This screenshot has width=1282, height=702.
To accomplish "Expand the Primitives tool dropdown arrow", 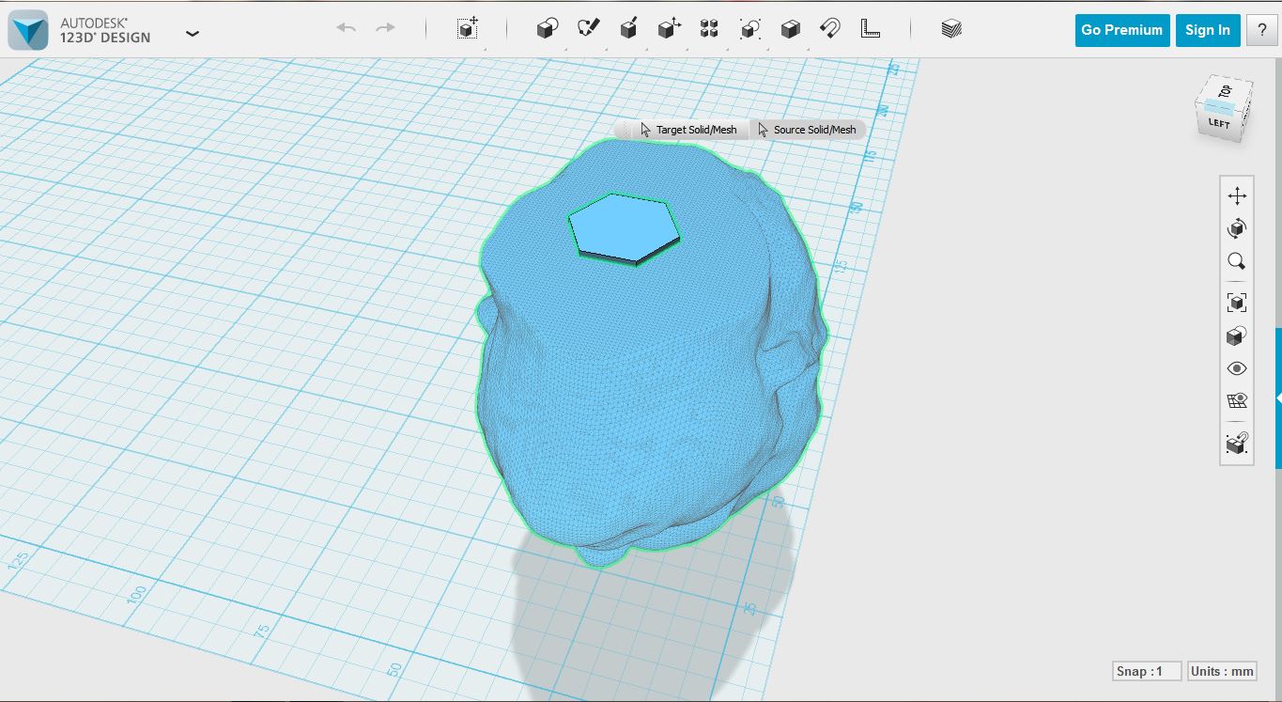I will [x=566, y=47].
